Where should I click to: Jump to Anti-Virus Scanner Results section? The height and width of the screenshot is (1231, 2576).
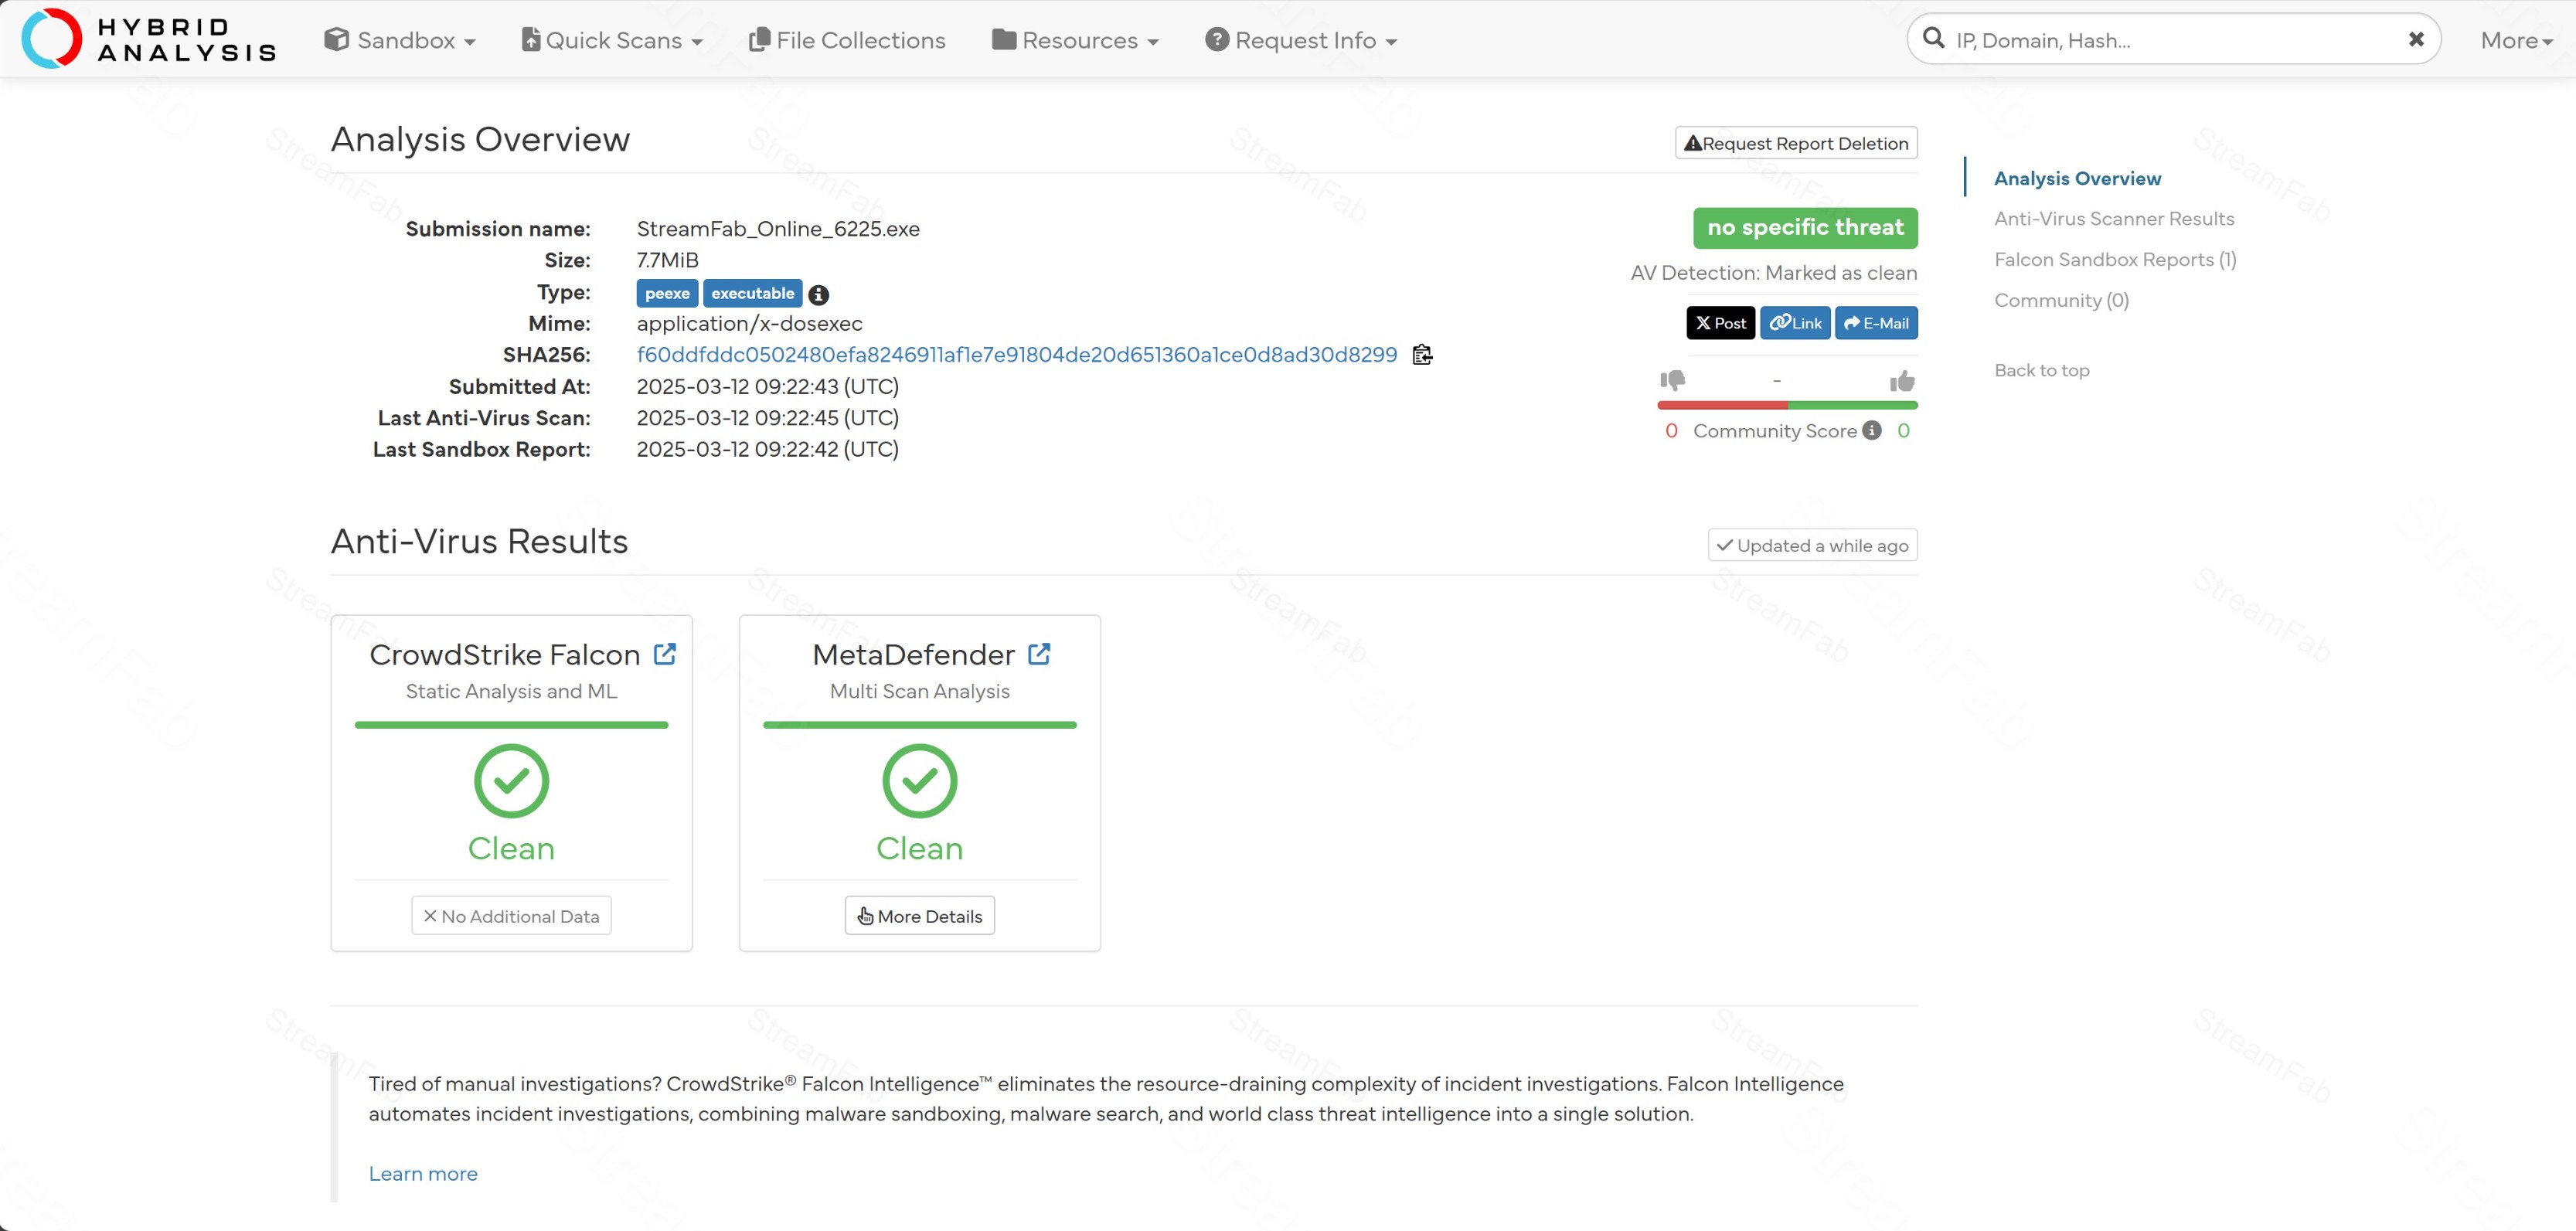click(x=2113, y=218)
